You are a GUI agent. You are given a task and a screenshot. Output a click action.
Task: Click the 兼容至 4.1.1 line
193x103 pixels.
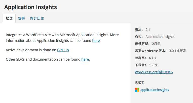point(145,58)
